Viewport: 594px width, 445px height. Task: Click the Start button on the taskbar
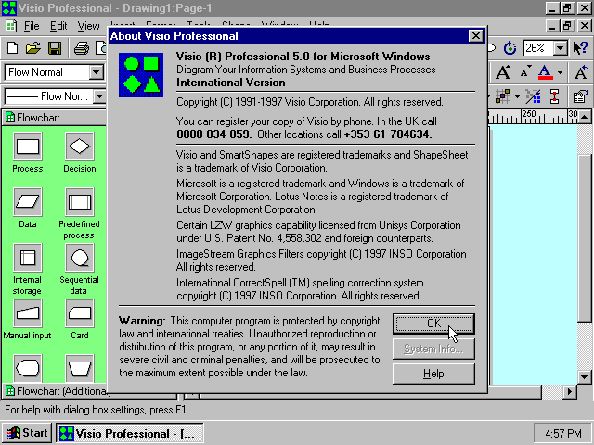[27, 433]
